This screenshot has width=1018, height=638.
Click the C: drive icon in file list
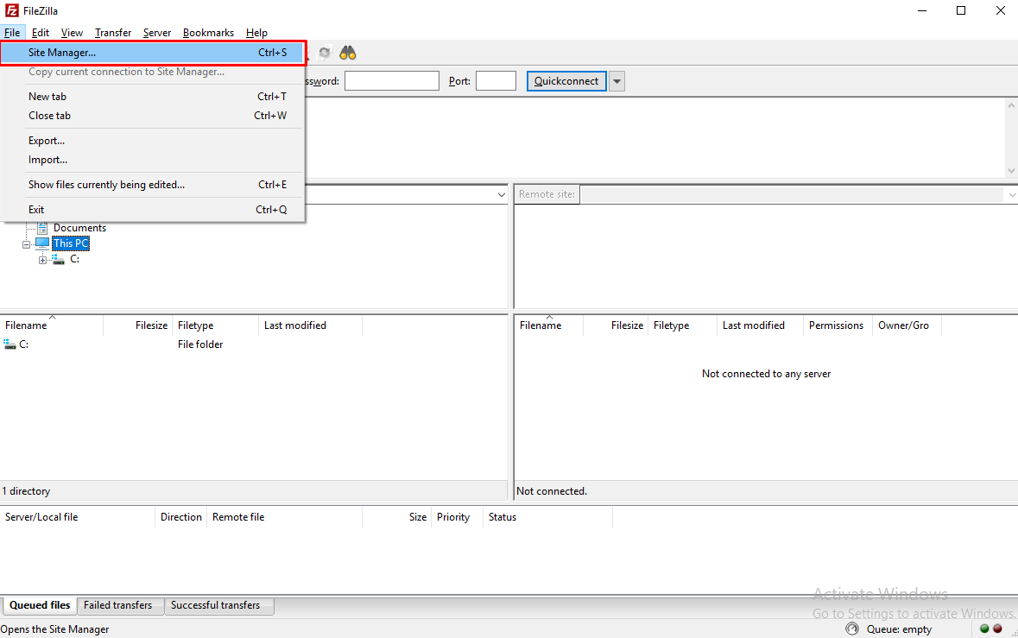pyautogui.click(x=9, y=344)
